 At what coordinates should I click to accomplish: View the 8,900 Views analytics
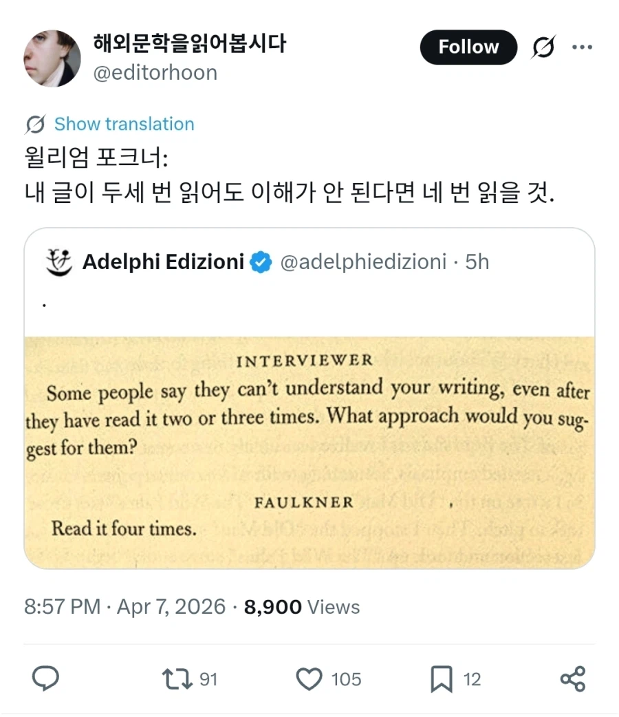pos(302,607)
